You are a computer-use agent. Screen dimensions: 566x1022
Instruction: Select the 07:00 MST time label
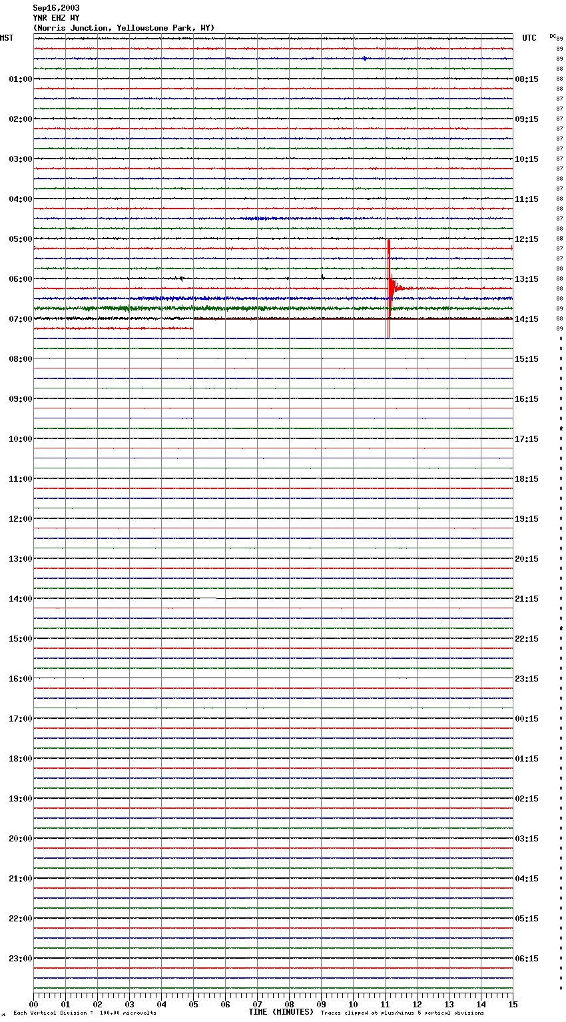(x=21, y=319)
